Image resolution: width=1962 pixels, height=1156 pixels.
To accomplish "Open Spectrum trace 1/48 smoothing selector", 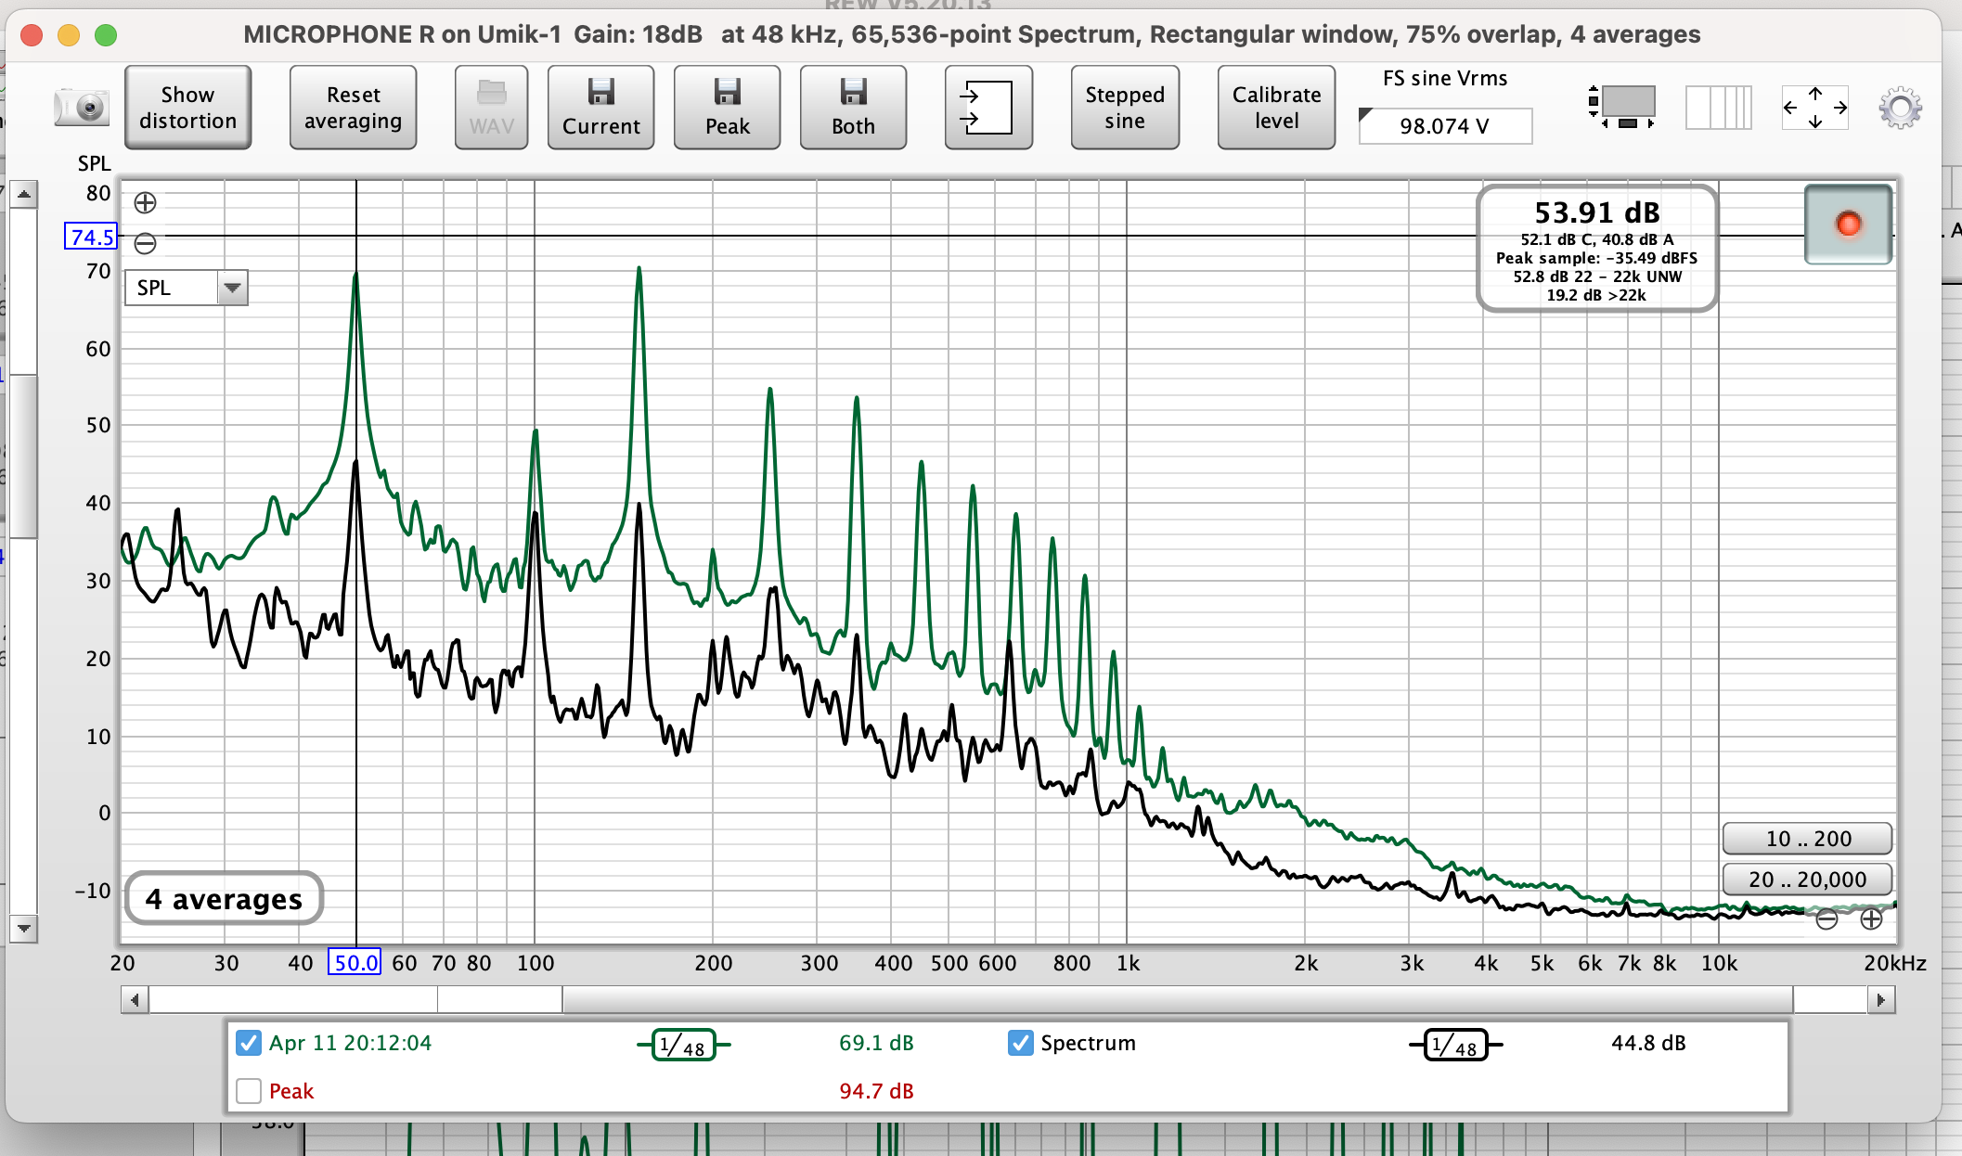I will click(x=1455, y=1046).
